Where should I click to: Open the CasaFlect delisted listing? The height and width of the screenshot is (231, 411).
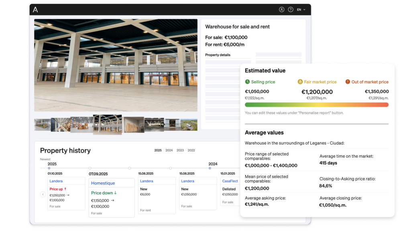(230, 181)
